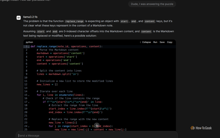The image size is (220, 138).
Task: Save the python code snippet
Action: tap(162, 42)
